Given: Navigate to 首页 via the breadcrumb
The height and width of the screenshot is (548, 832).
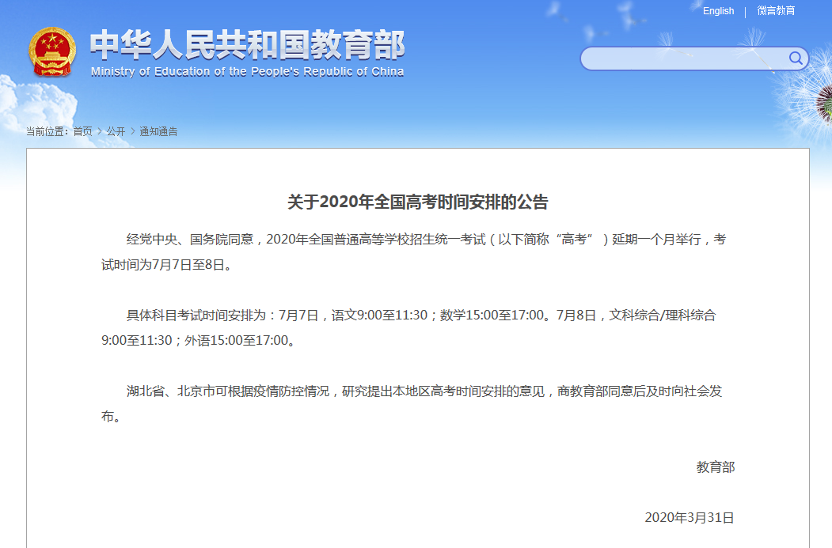Looking at the screenshot, I should tap(84, 131).
